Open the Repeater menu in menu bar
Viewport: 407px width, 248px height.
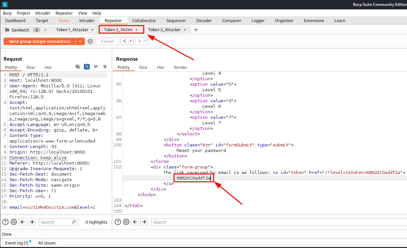click(x=64, y=13)
